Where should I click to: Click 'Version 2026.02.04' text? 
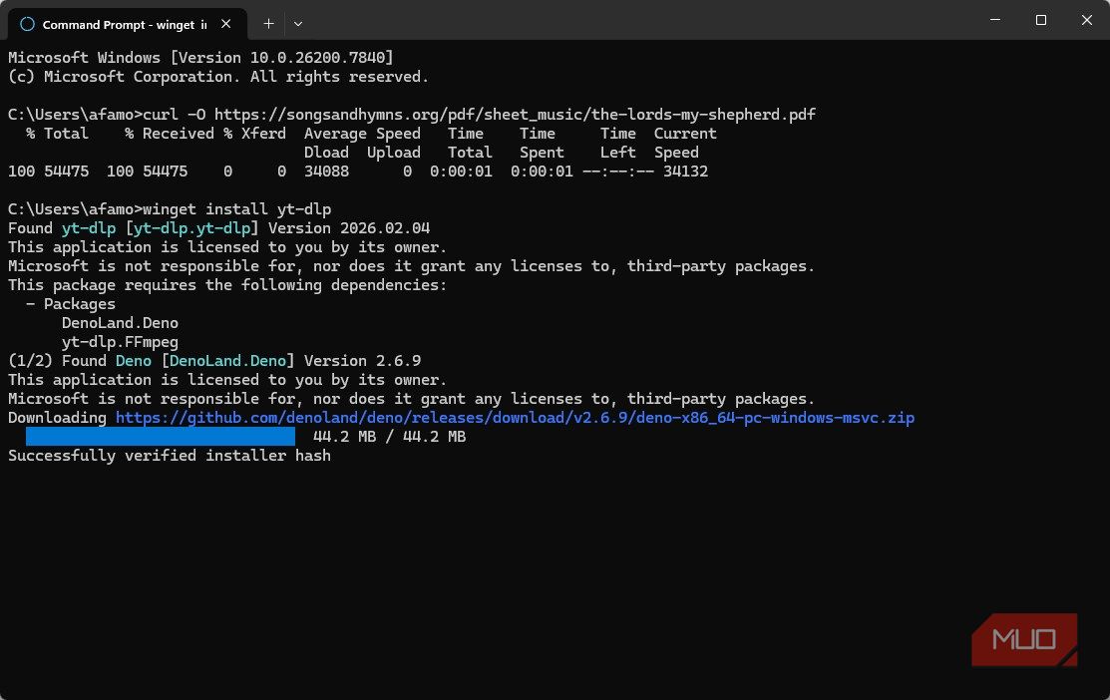click(x=349, y=228)
